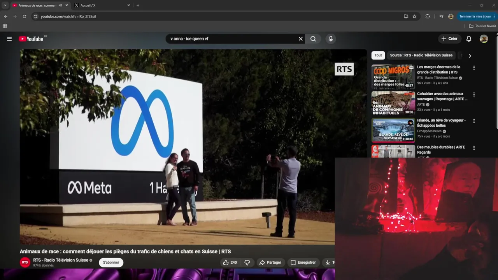Open Islande rêve de voyageur thumbnail
498x280 pixels.
[393, 130]
